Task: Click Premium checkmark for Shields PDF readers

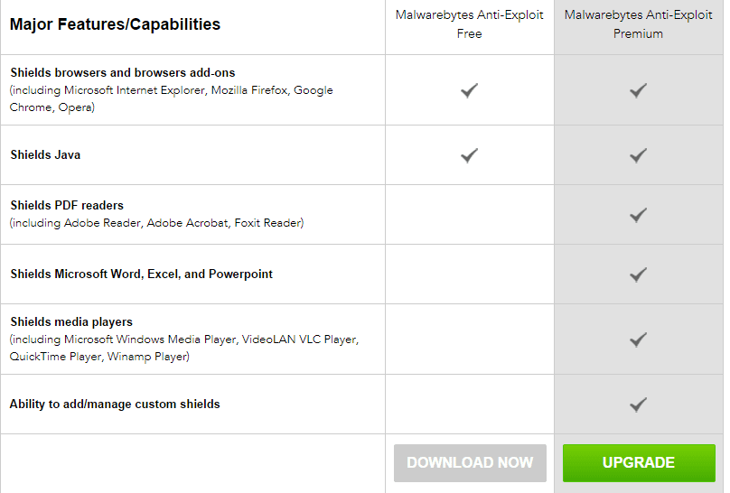Action: click(639, 215)
